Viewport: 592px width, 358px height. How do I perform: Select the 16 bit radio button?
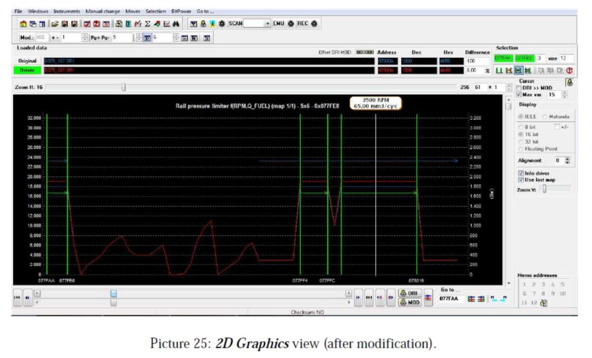click(x=521, y=133)
